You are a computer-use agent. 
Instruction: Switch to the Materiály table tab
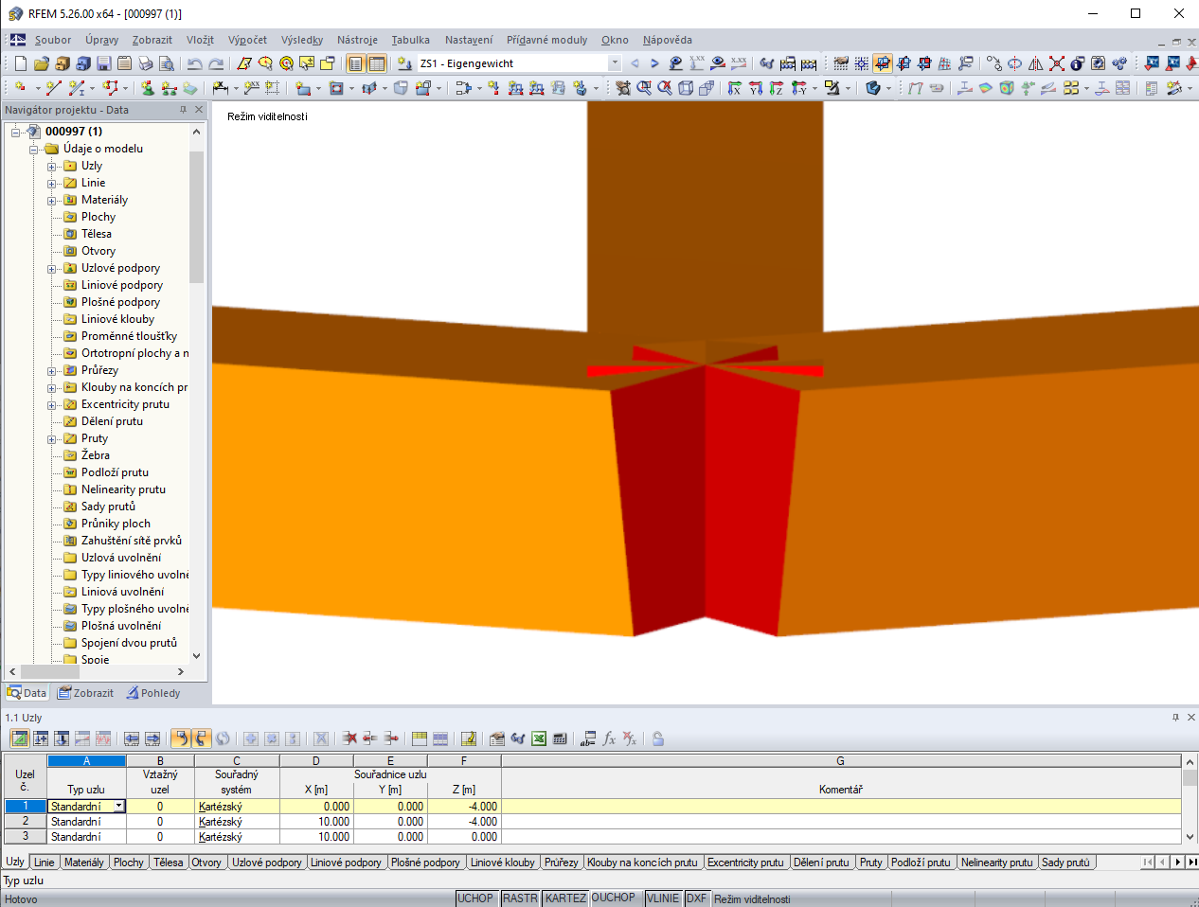84,863
